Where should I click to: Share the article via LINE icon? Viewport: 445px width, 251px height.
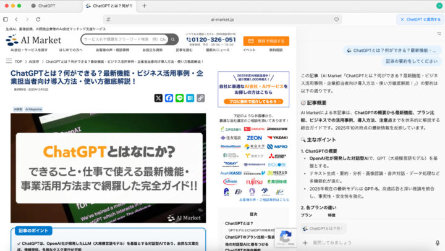tap(179, 98)
